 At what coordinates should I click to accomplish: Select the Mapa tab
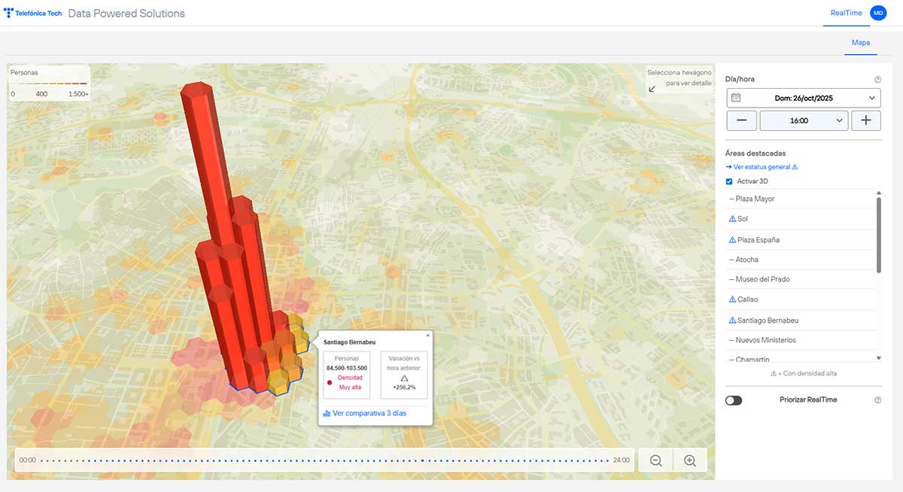(x=860, y=43)
